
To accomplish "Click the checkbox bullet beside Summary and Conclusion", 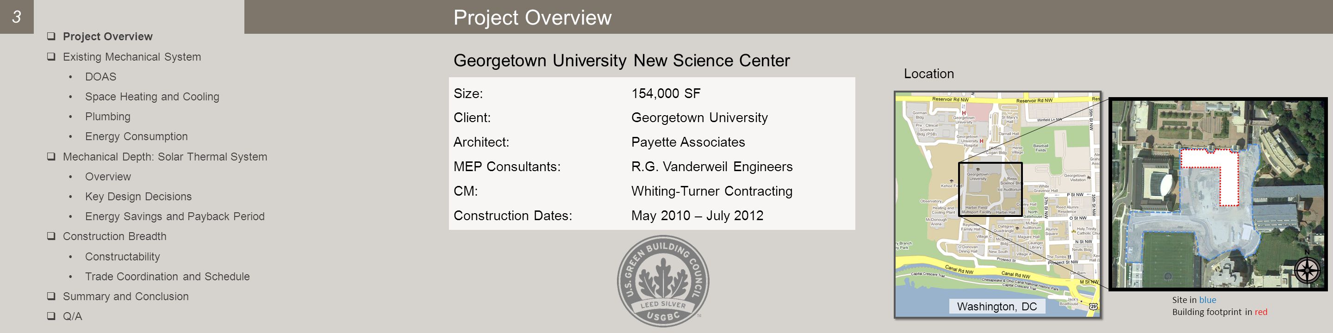I will pos(51,296).
